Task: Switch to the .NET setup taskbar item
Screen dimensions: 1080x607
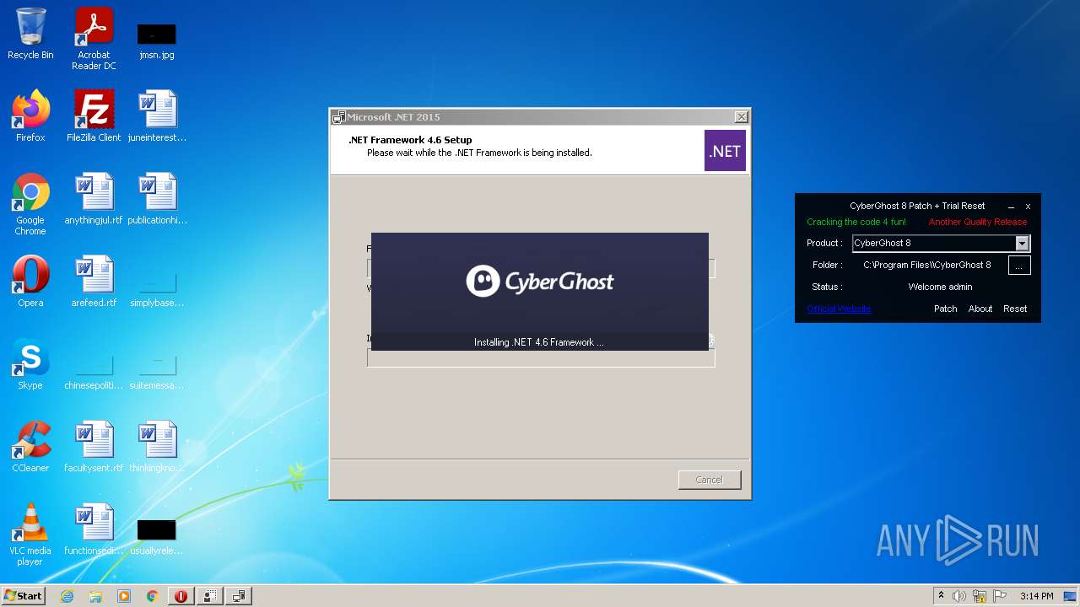Action: (x=239, y=596)
